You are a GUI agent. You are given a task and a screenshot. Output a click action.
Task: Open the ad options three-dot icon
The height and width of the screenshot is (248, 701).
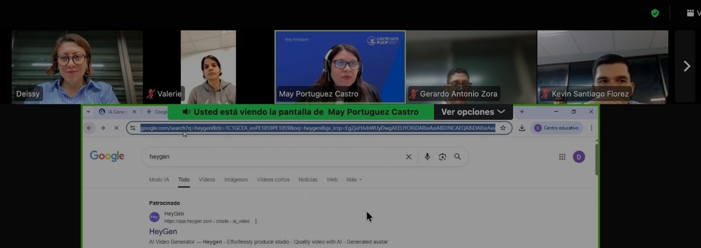[x=256, y=221]
